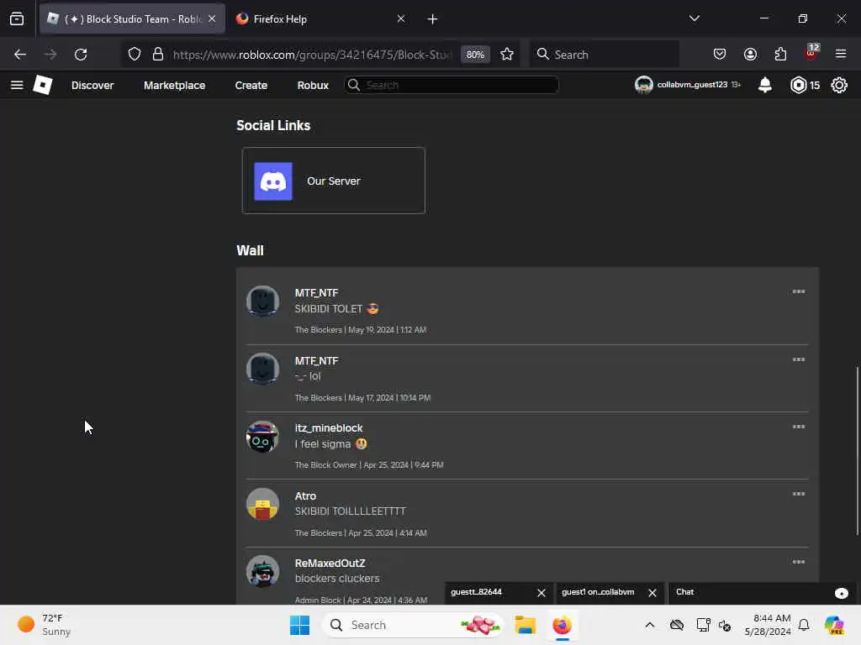Open the weather widget showing 72°F
The image size is (861, 645).
[45, 625]
